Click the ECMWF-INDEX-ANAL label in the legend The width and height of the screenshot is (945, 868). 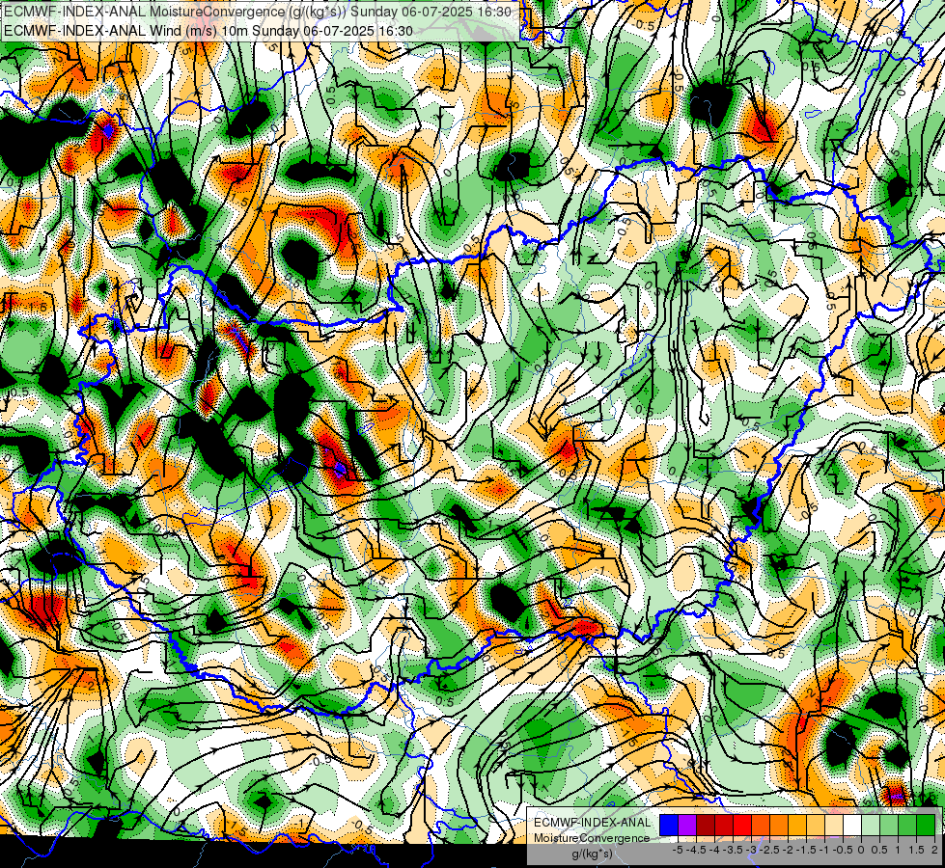point(593,823)
